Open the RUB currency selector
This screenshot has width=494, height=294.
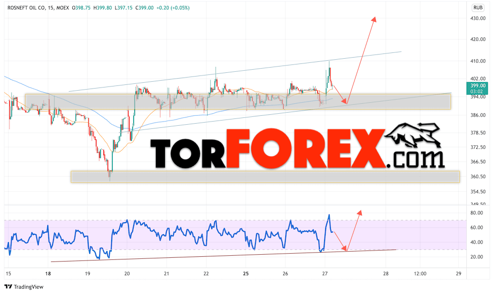click(478, 7)
